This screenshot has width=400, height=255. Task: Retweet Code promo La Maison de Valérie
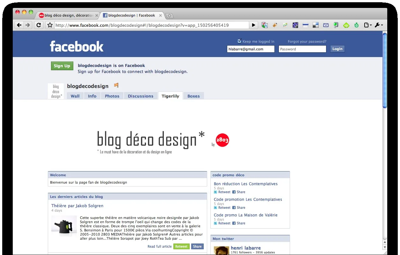pos(222,223)
